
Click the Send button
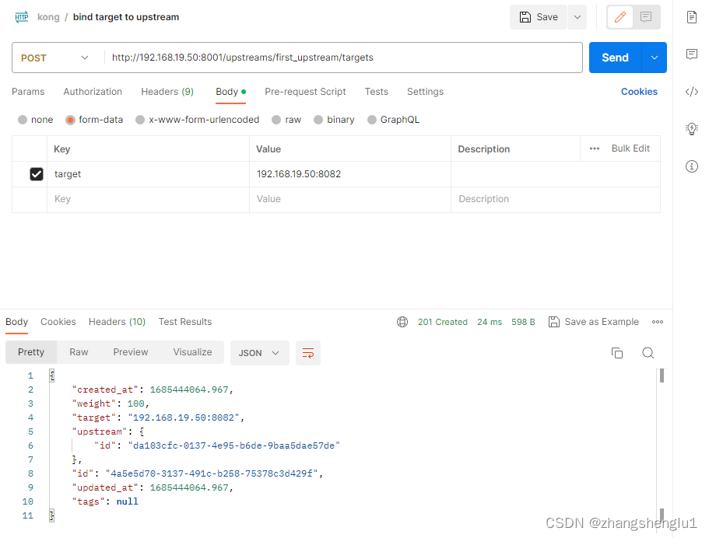point(615,58)
